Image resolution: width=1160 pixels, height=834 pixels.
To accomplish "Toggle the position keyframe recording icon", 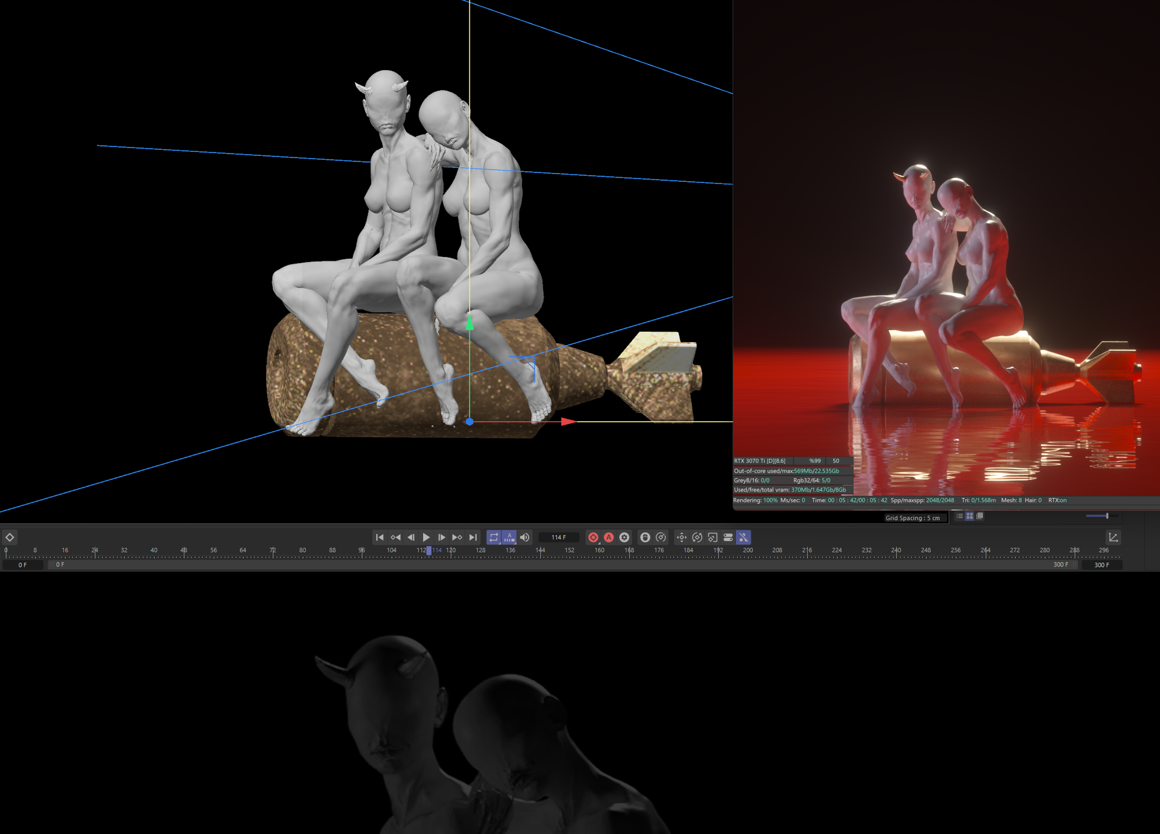I will pyautogui.click(x=681, y=537).
